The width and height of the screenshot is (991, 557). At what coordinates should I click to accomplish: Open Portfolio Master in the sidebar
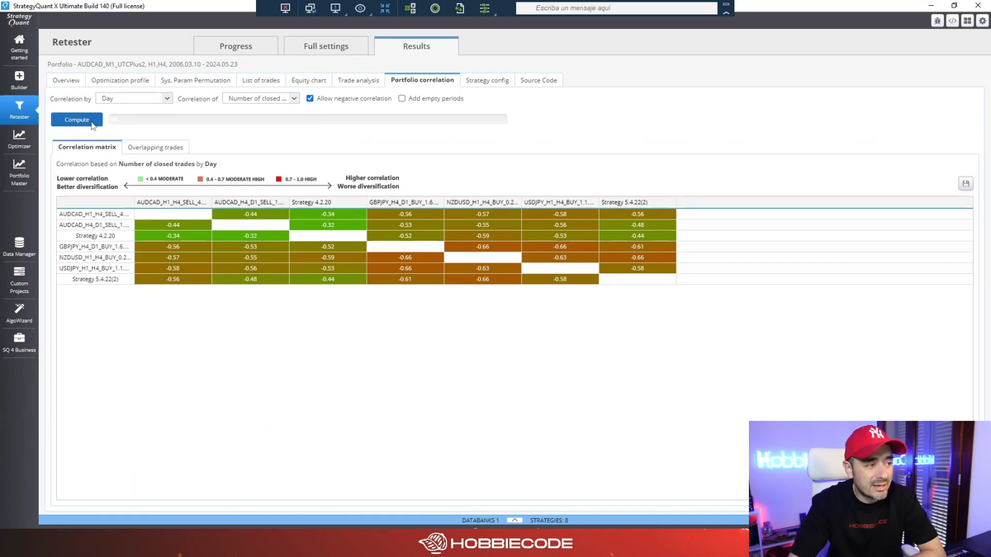coord(19,172)
